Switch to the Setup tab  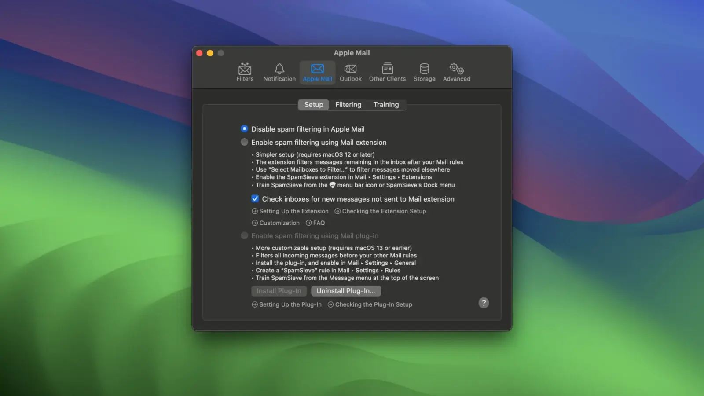(314, 105)
